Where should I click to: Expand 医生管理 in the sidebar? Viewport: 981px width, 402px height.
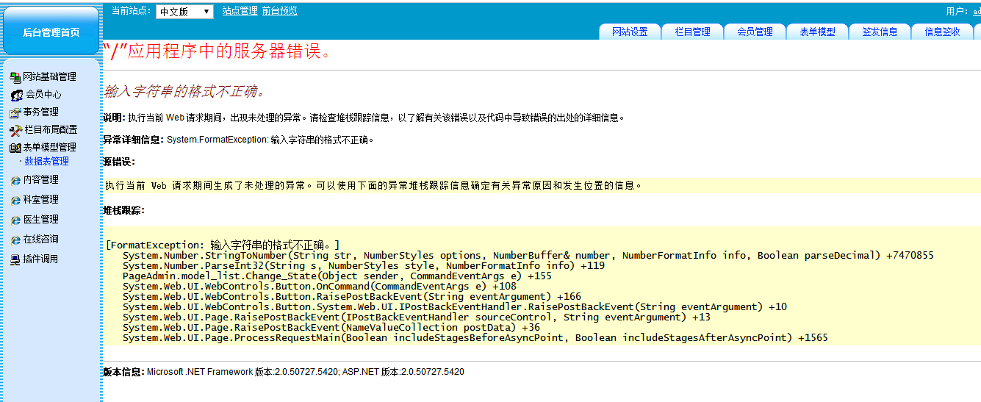coord(40,220)
